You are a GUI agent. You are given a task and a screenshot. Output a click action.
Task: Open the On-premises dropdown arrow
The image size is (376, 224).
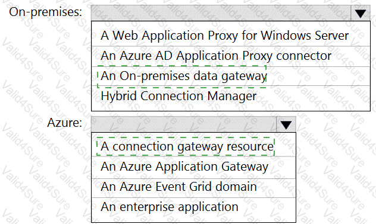pyautogui.click(x=361, y=13)
